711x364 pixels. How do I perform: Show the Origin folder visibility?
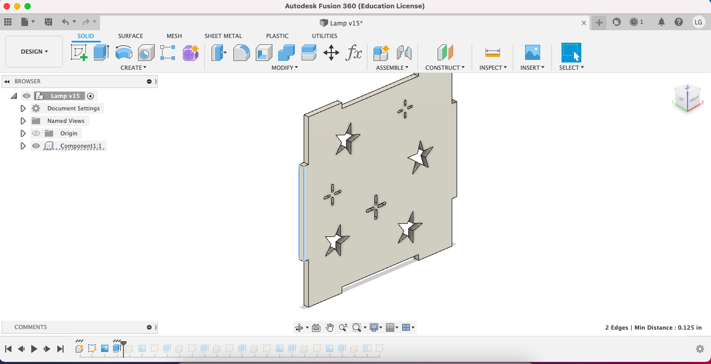[x=35, y=133]
